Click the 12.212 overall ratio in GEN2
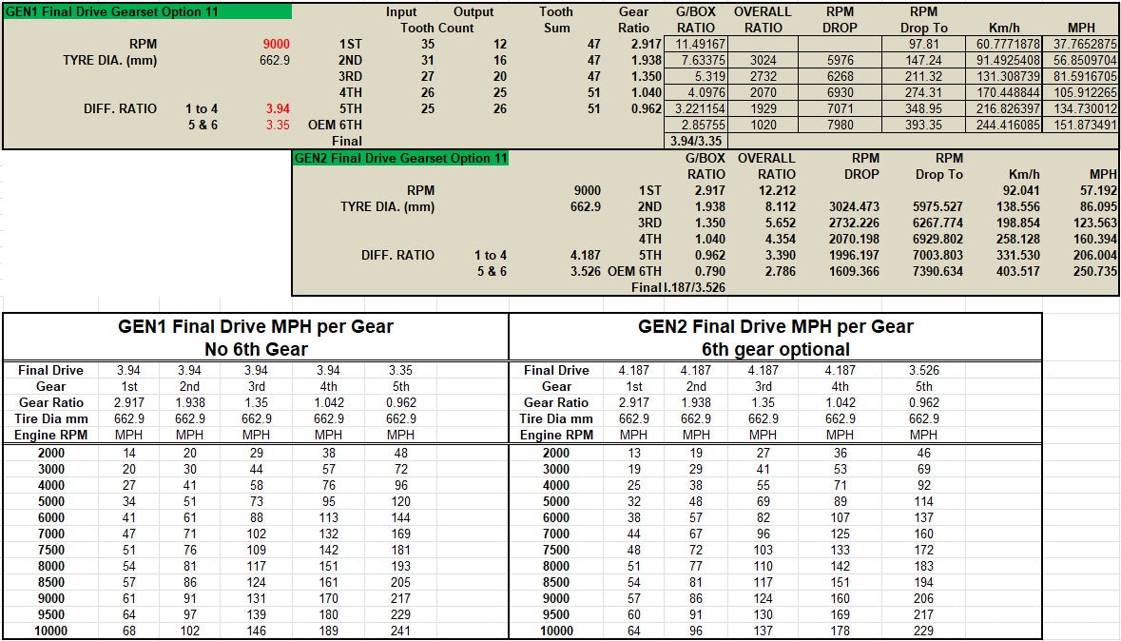Viewport: 1121px width, 641px height. pyautogui.click(x=777, y=191)
